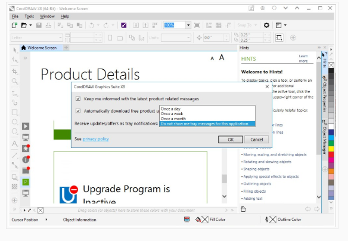Open the Window menu
348x241 pixels.
click(47, 16)
